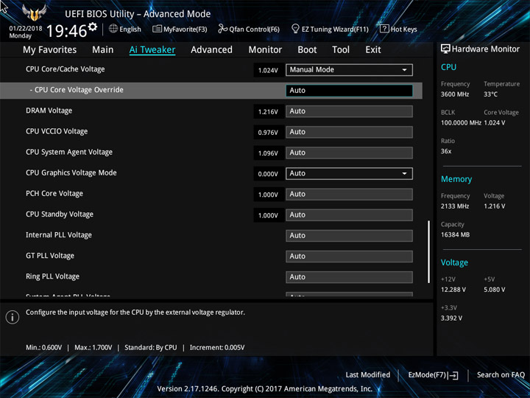
Task: Click the CPU Core Voltage Override field
Action: click(349, 91)
